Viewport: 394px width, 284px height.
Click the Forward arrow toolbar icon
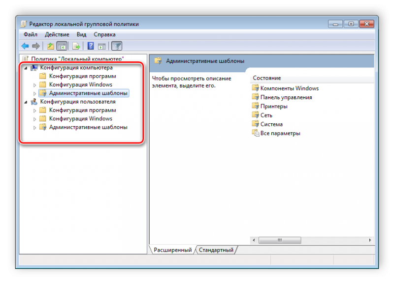click(x=36, y=46)
